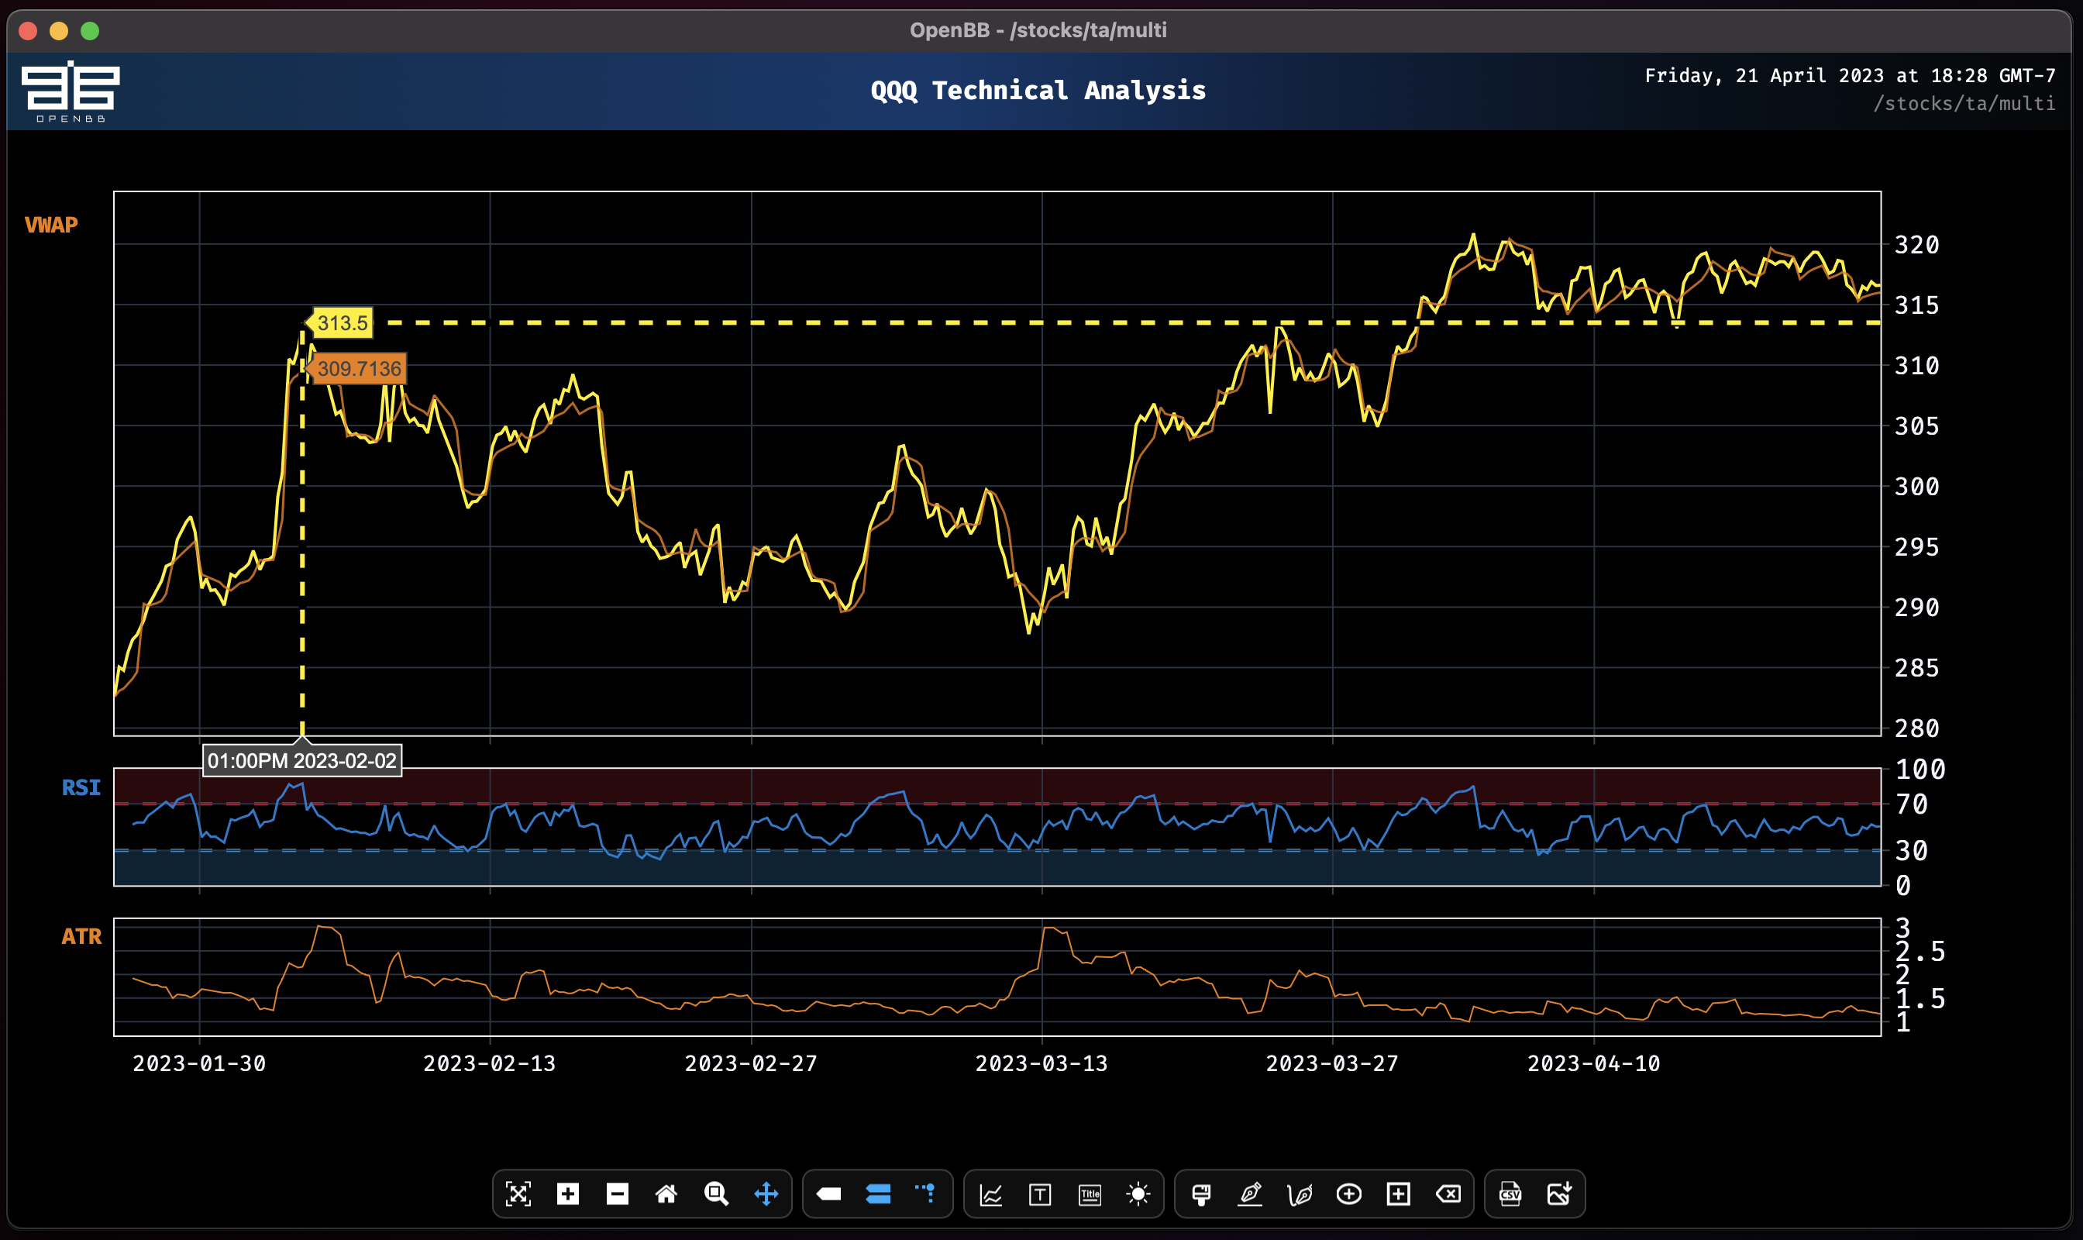
Task: Download data as CSV icon
Action: click(1510, 1194)
